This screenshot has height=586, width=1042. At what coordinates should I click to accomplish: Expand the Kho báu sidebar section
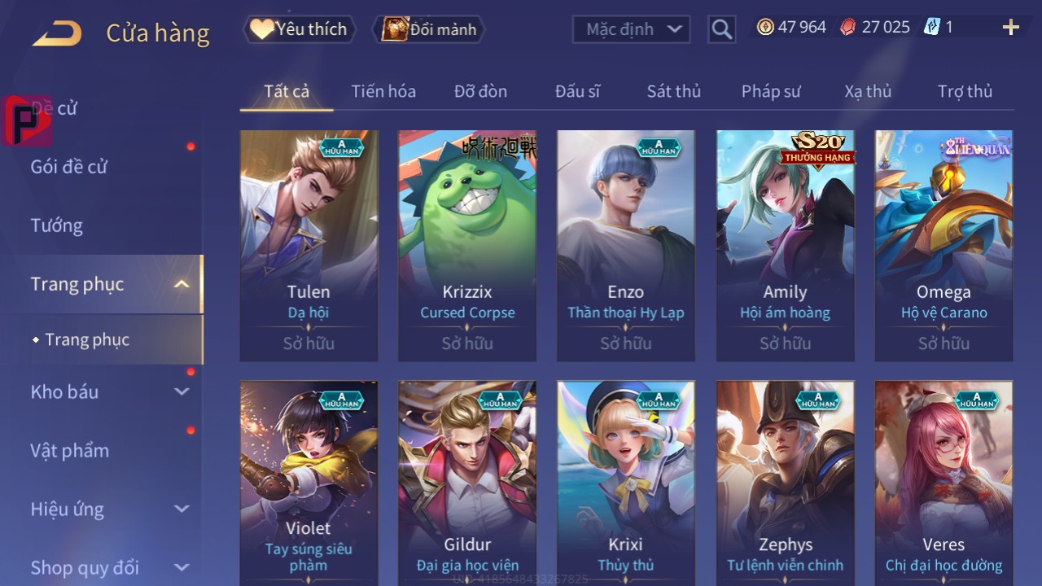click(182, 391)
